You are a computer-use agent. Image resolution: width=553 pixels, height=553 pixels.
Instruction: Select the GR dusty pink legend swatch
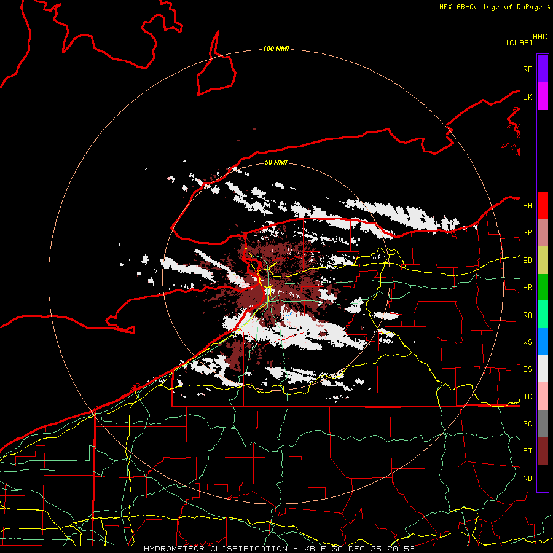[x=543, y=232]
